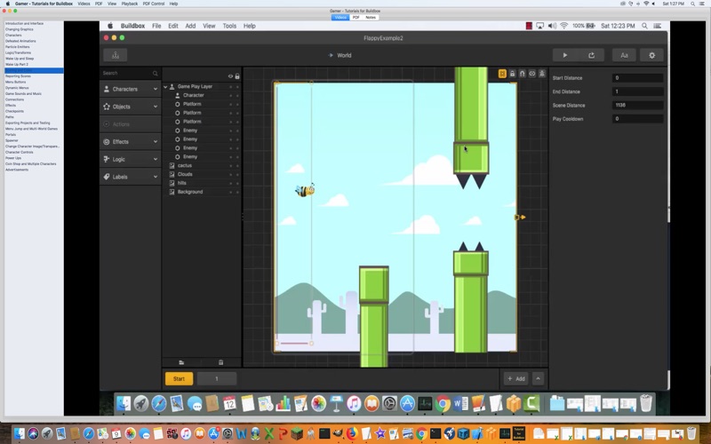Open the mind map button in the top-left toolbar
The height and width of the screenshot is (444, 711).
(116, 55)
